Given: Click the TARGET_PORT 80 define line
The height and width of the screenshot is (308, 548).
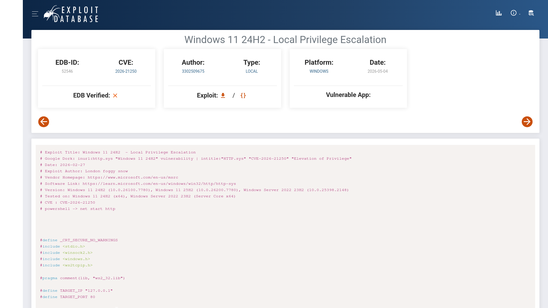Looking at the screenshot, I should point(68,297).
